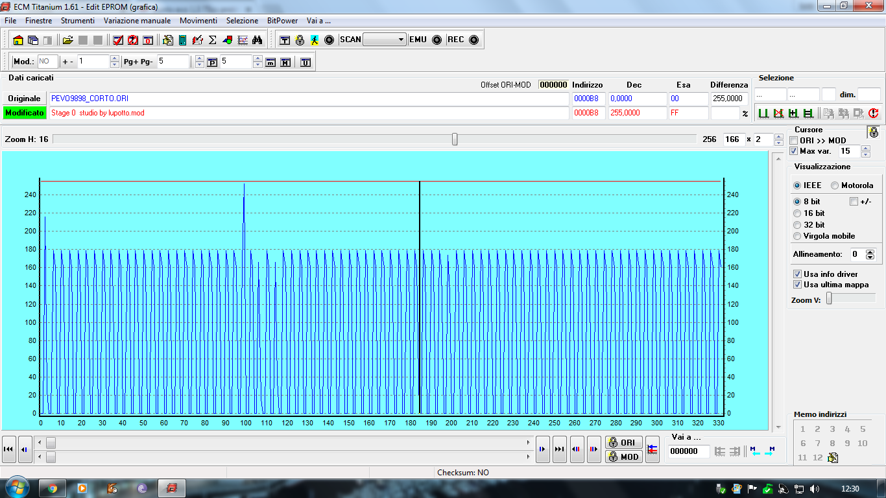Increase the Max var. value with up arrow
Image resolution: width=886 pixels, height=498 pixels.
pyautogui.click(x=865, y=148)
